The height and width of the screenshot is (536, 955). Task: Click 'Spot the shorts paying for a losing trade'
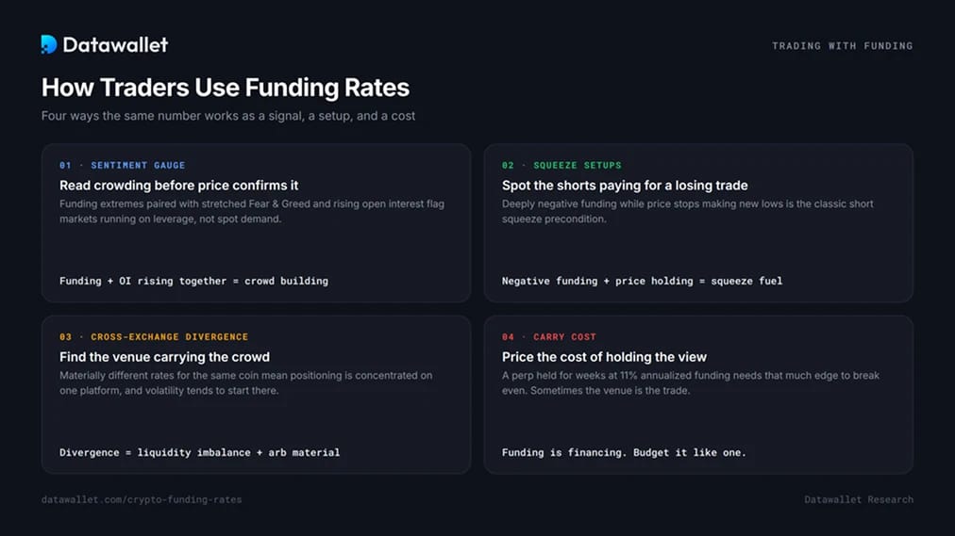(x=625, y=186)
